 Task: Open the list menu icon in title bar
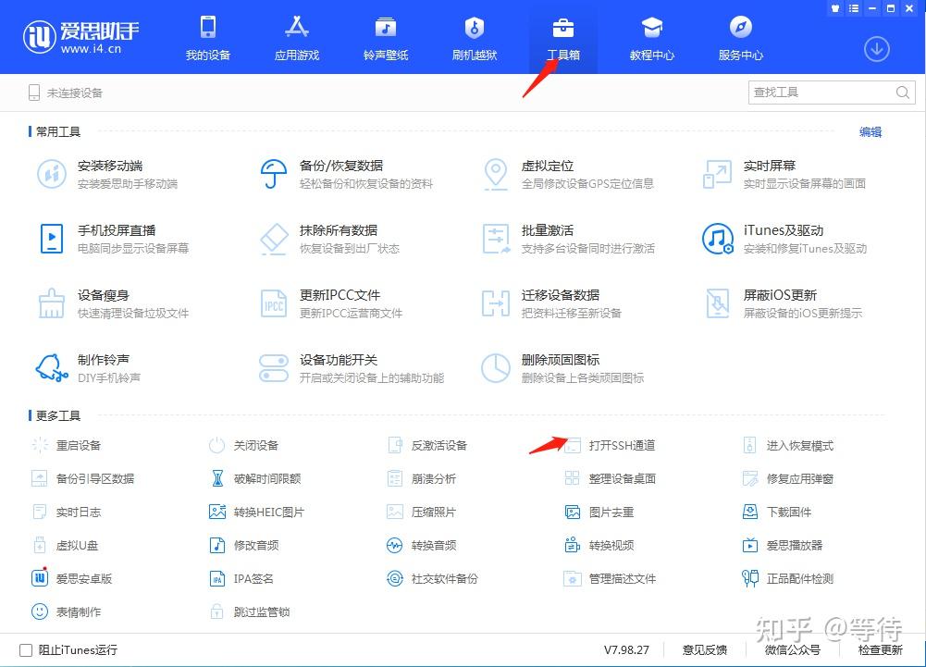[853, 8]
